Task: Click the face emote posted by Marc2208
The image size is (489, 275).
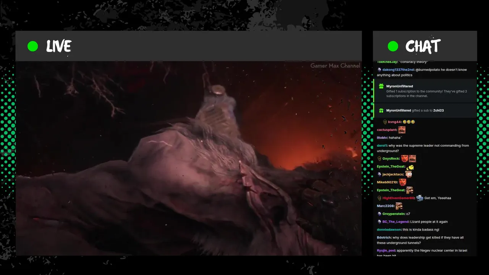Action: pyautogui.click(x=399, y=206)
